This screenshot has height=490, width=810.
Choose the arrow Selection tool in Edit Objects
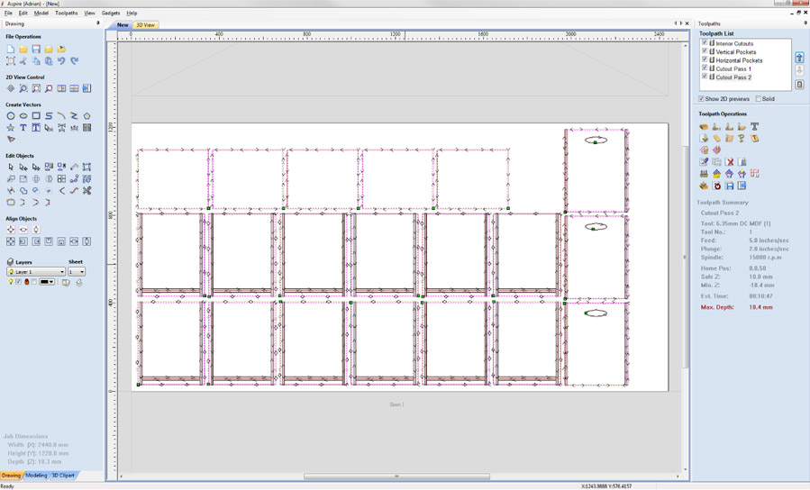[x=10, y=167]
